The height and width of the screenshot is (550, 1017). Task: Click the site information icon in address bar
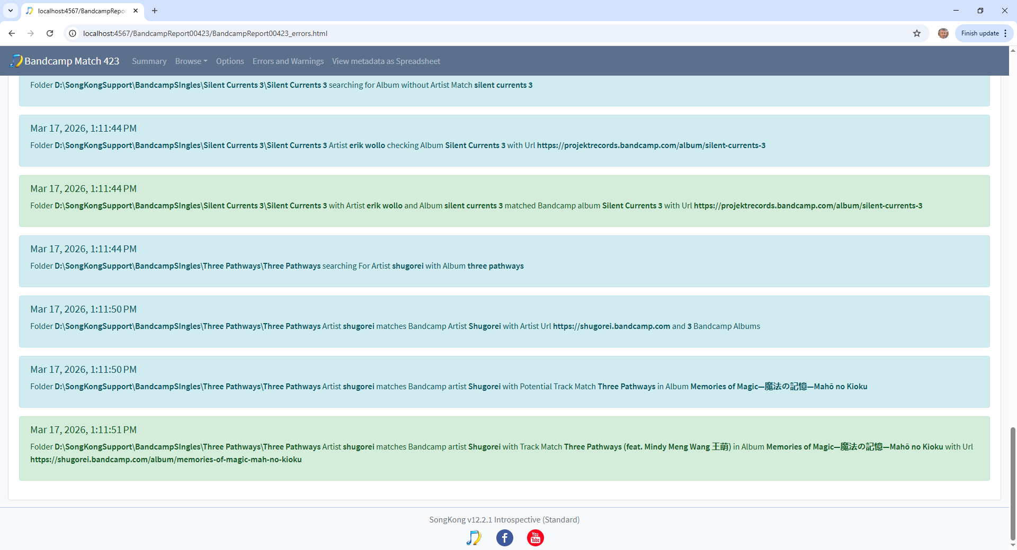pyautogui.click(x=73, y=33)
